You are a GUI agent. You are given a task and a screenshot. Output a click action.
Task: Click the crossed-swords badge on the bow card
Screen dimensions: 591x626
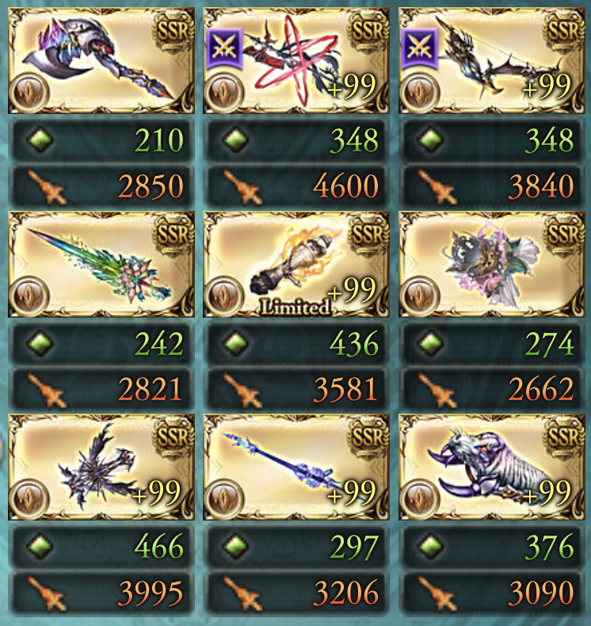click(420, 48)
